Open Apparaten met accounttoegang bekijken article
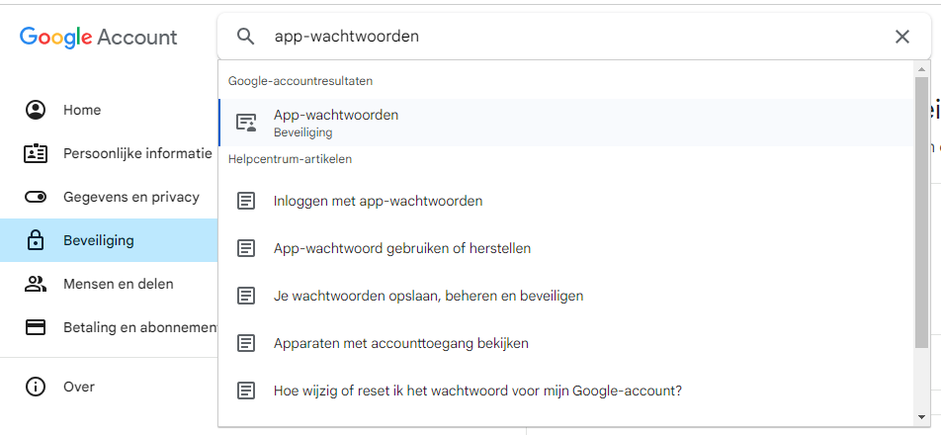The height and width of the screenshot is (435, 941). click(400, 343)
